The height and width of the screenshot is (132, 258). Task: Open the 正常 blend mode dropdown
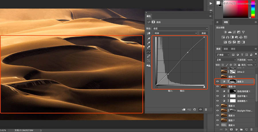(x=226, y=60)
